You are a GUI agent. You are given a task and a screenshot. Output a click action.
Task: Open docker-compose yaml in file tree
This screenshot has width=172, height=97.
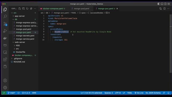click(24, 55)
